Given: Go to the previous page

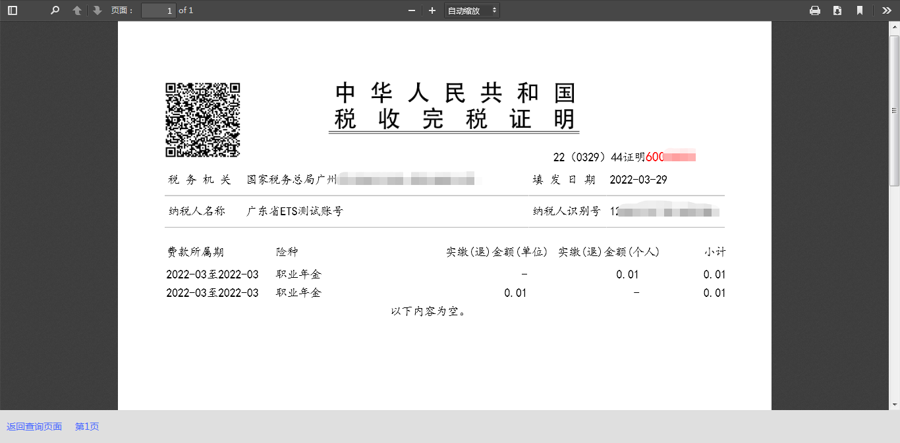Looking at the screenshot, I should [x=77, y=11].
